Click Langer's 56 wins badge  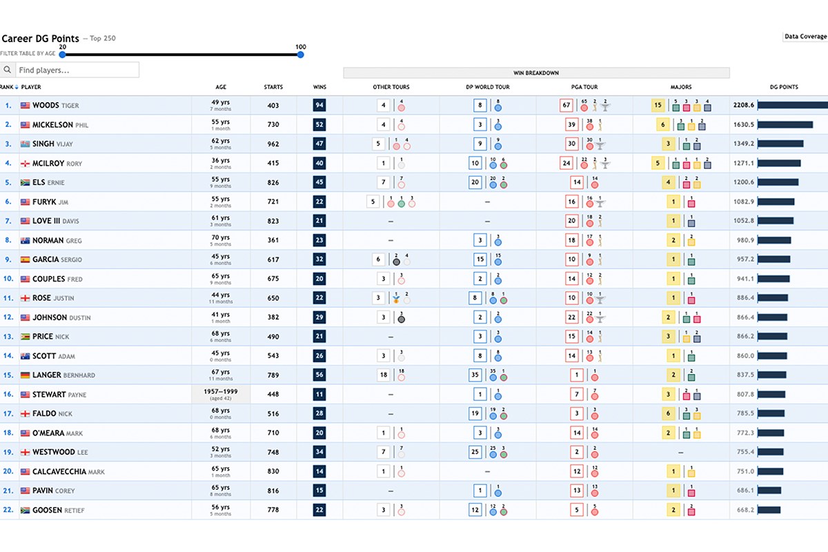click(319, 375)
